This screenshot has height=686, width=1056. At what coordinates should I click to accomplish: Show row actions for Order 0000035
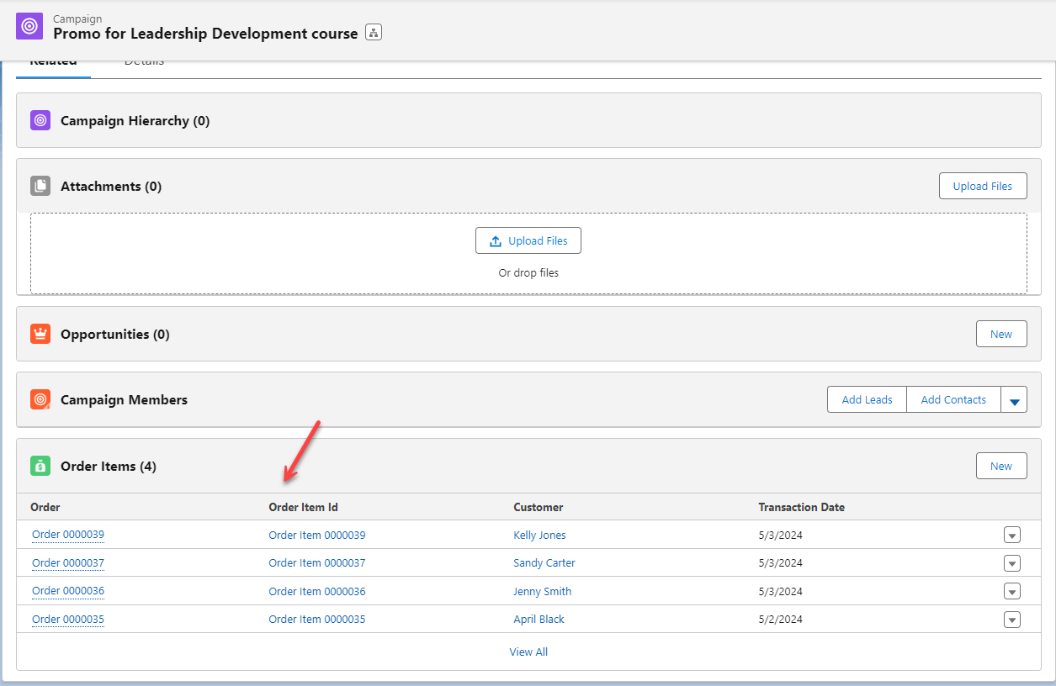pyautogui.click(x=1011, y=620)
